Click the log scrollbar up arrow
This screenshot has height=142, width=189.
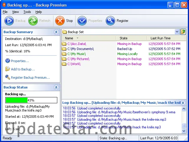[184, 109]
